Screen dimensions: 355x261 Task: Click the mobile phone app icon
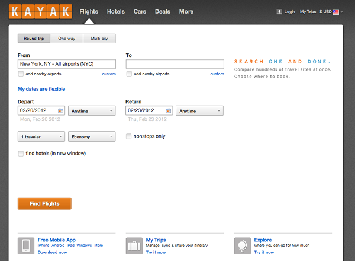26,246
